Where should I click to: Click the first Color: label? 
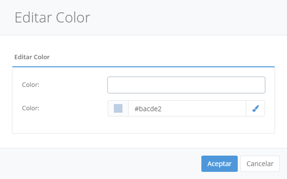pyautogui.click(x=31, y=85)
